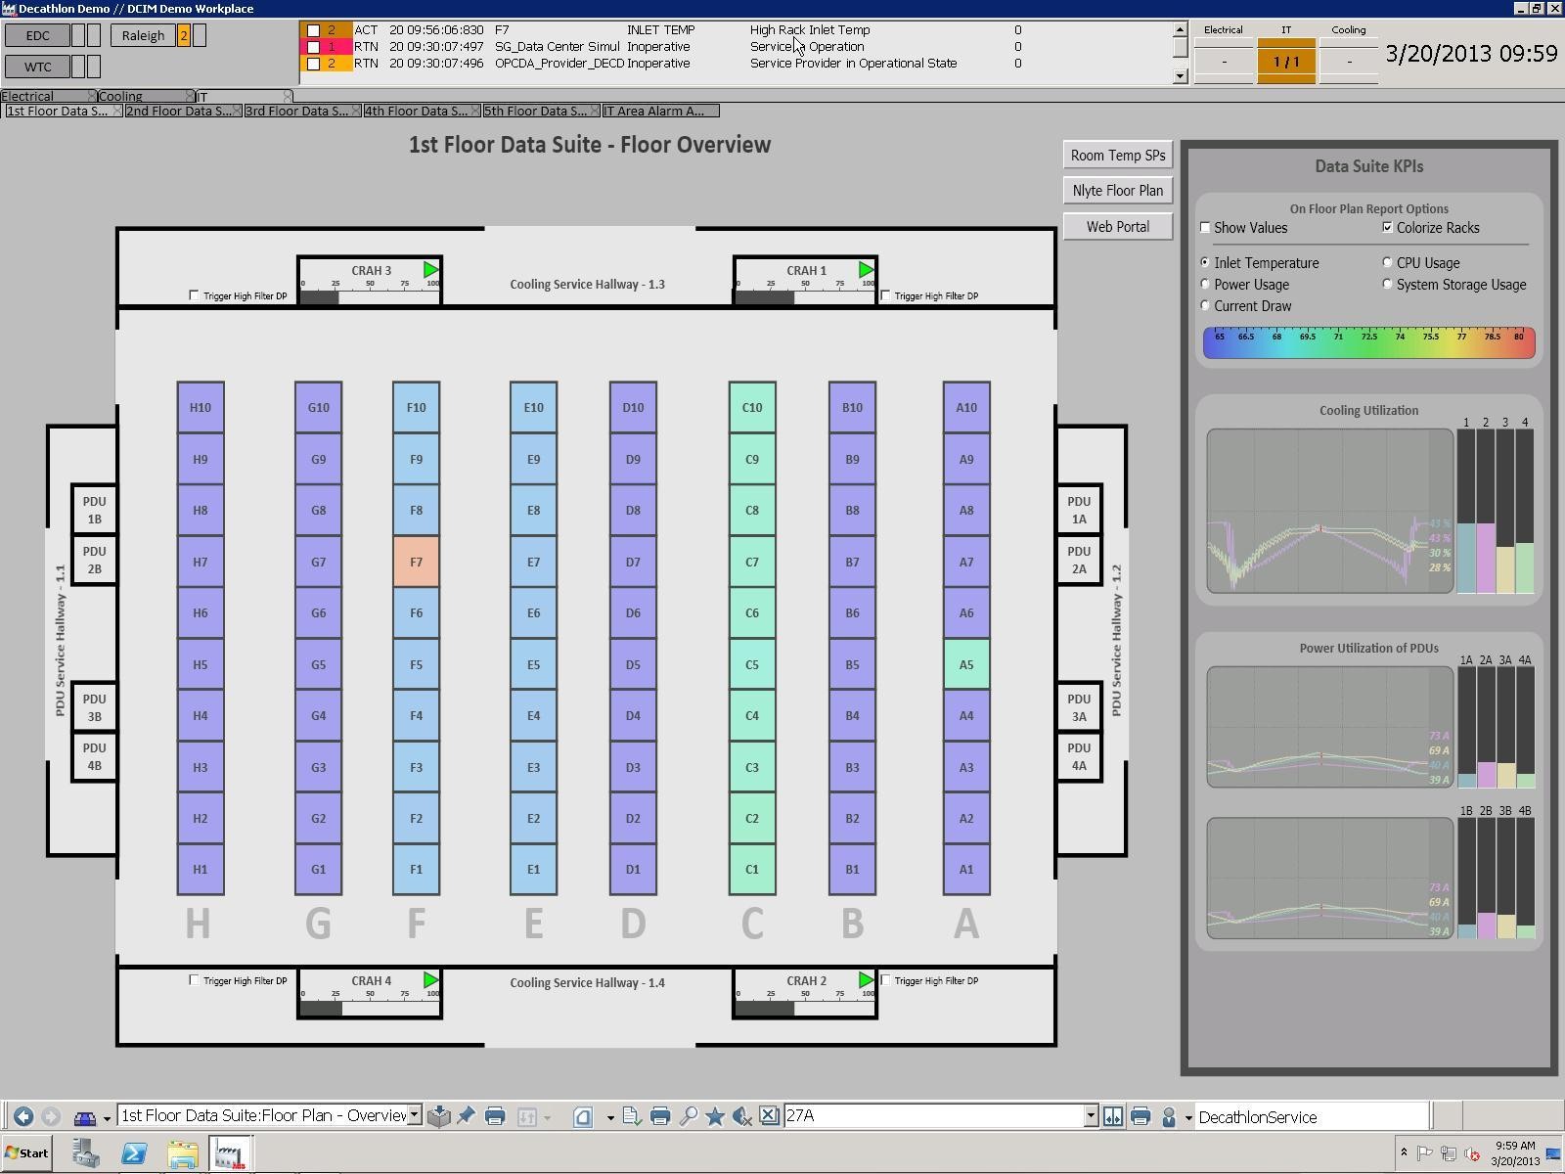Uncheck the Colorize Racks checkbox

pyautogui.click(x=1387, y=228)
